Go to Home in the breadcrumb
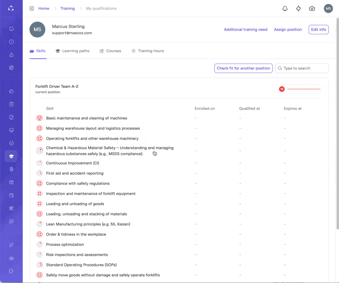This screenshot has height=283, width=339. (x=44, y=8)
